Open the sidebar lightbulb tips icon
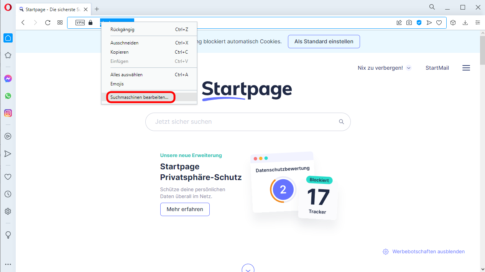Viewport: 485px width, 272px height. tap(8, 235)
